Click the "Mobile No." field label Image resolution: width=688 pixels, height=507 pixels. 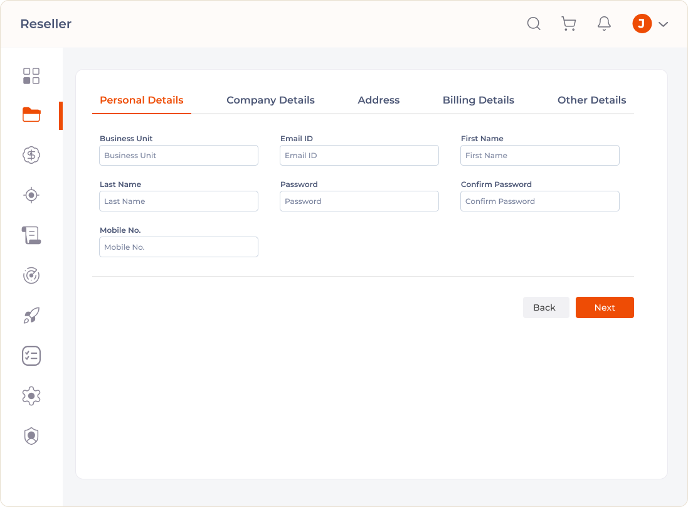[x=120, y=230]
